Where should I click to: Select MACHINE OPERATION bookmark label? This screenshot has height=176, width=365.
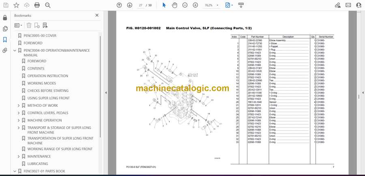(x=45, y=120)
